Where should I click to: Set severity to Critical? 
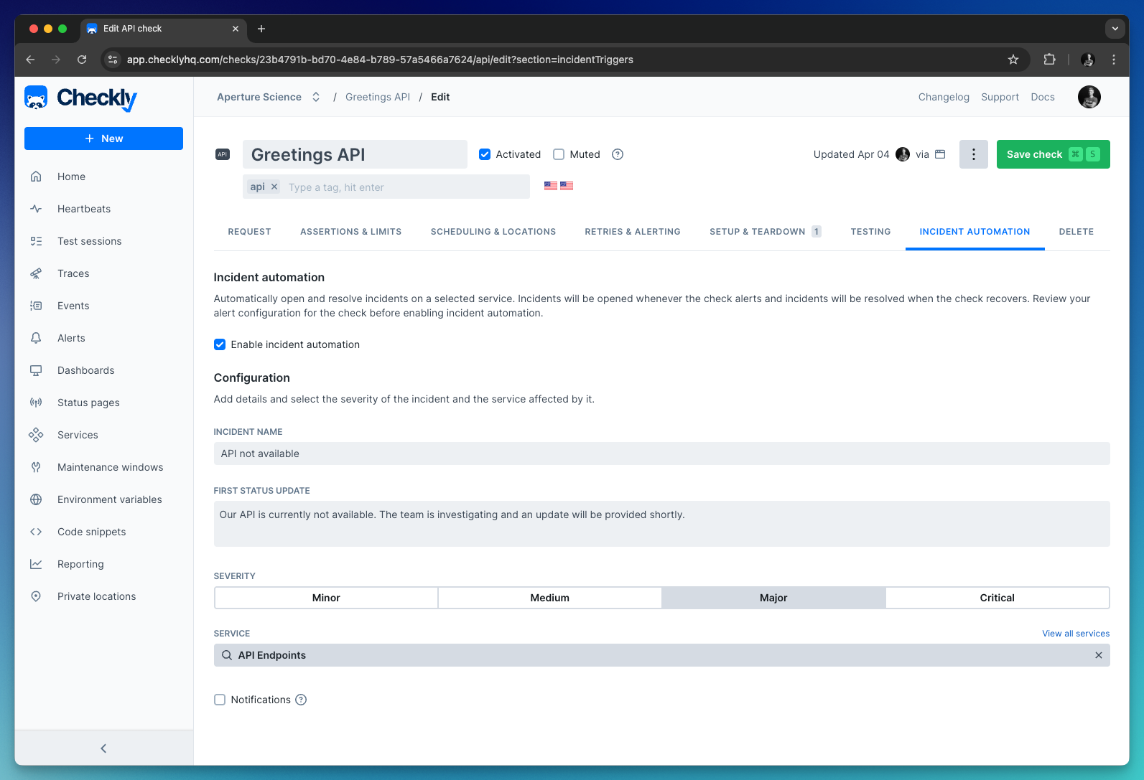[x=997, y=598]
